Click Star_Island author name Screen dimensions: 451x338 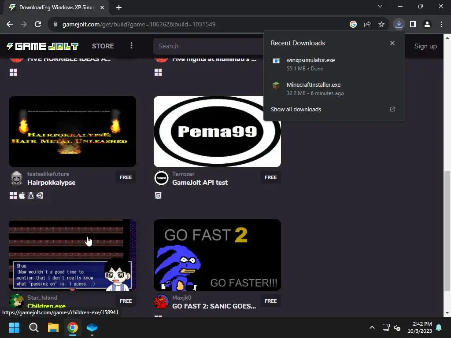pyautogui.click(x=42, y=298)
